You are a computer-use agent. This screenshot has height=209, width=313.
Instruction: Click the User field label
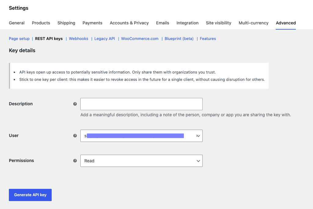[x=14, y=135]
